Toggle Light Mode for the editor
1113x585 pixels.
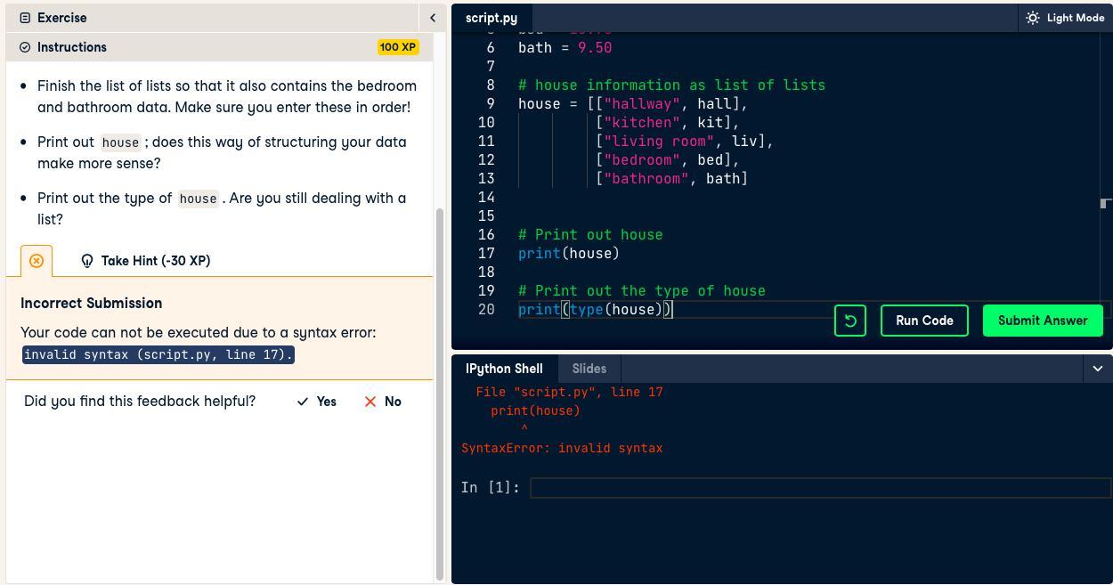[1065, 18]
